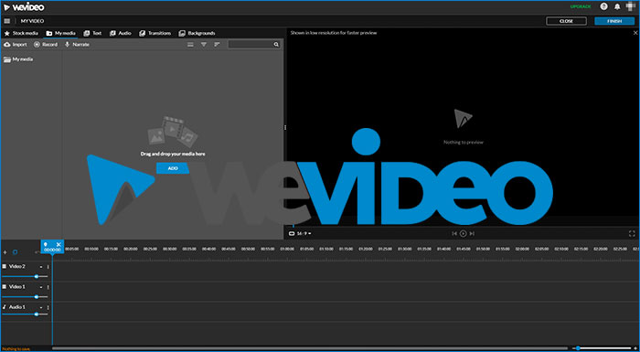Open the Text tab
Image resolution: width=640 pixels, height=352 pixels.
92,33
